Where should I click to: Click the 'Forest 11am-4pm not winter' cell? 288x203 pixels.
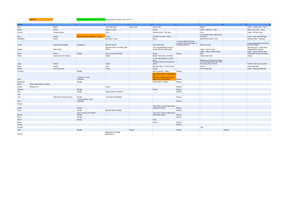[x=259, y=61]
